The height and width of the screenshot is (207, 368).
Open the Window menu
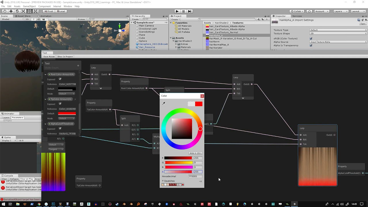tap(68, 6)
